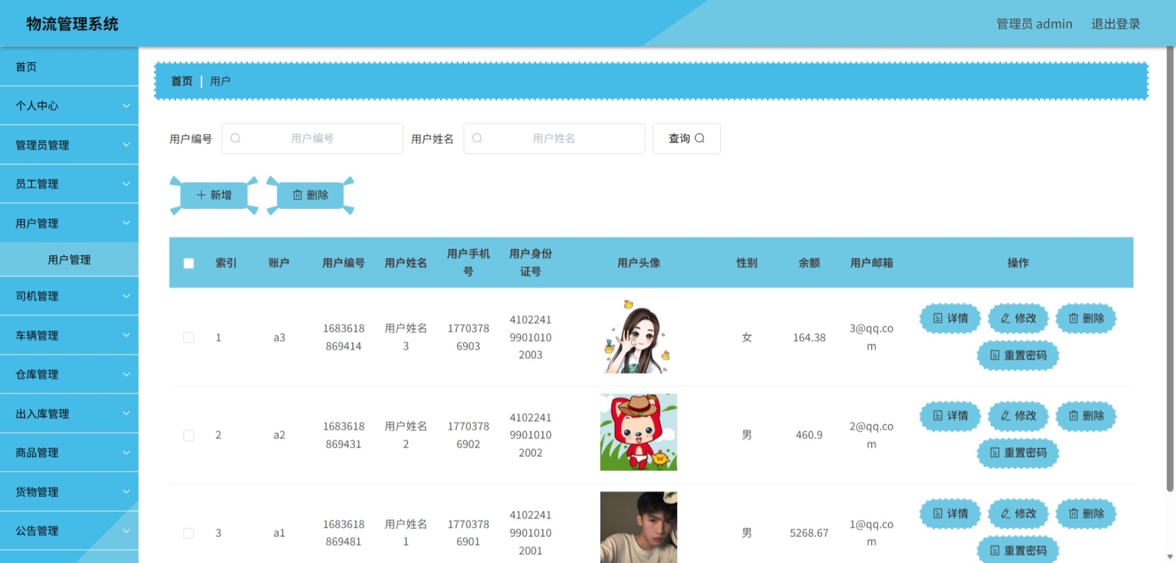Open 详情 for user a1
This screenshot has height=563, width=1176.
coord(950,514)
